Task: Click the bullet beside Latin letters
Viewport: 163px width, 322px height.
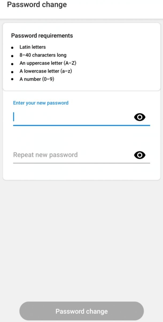Action: pos(12,48)
